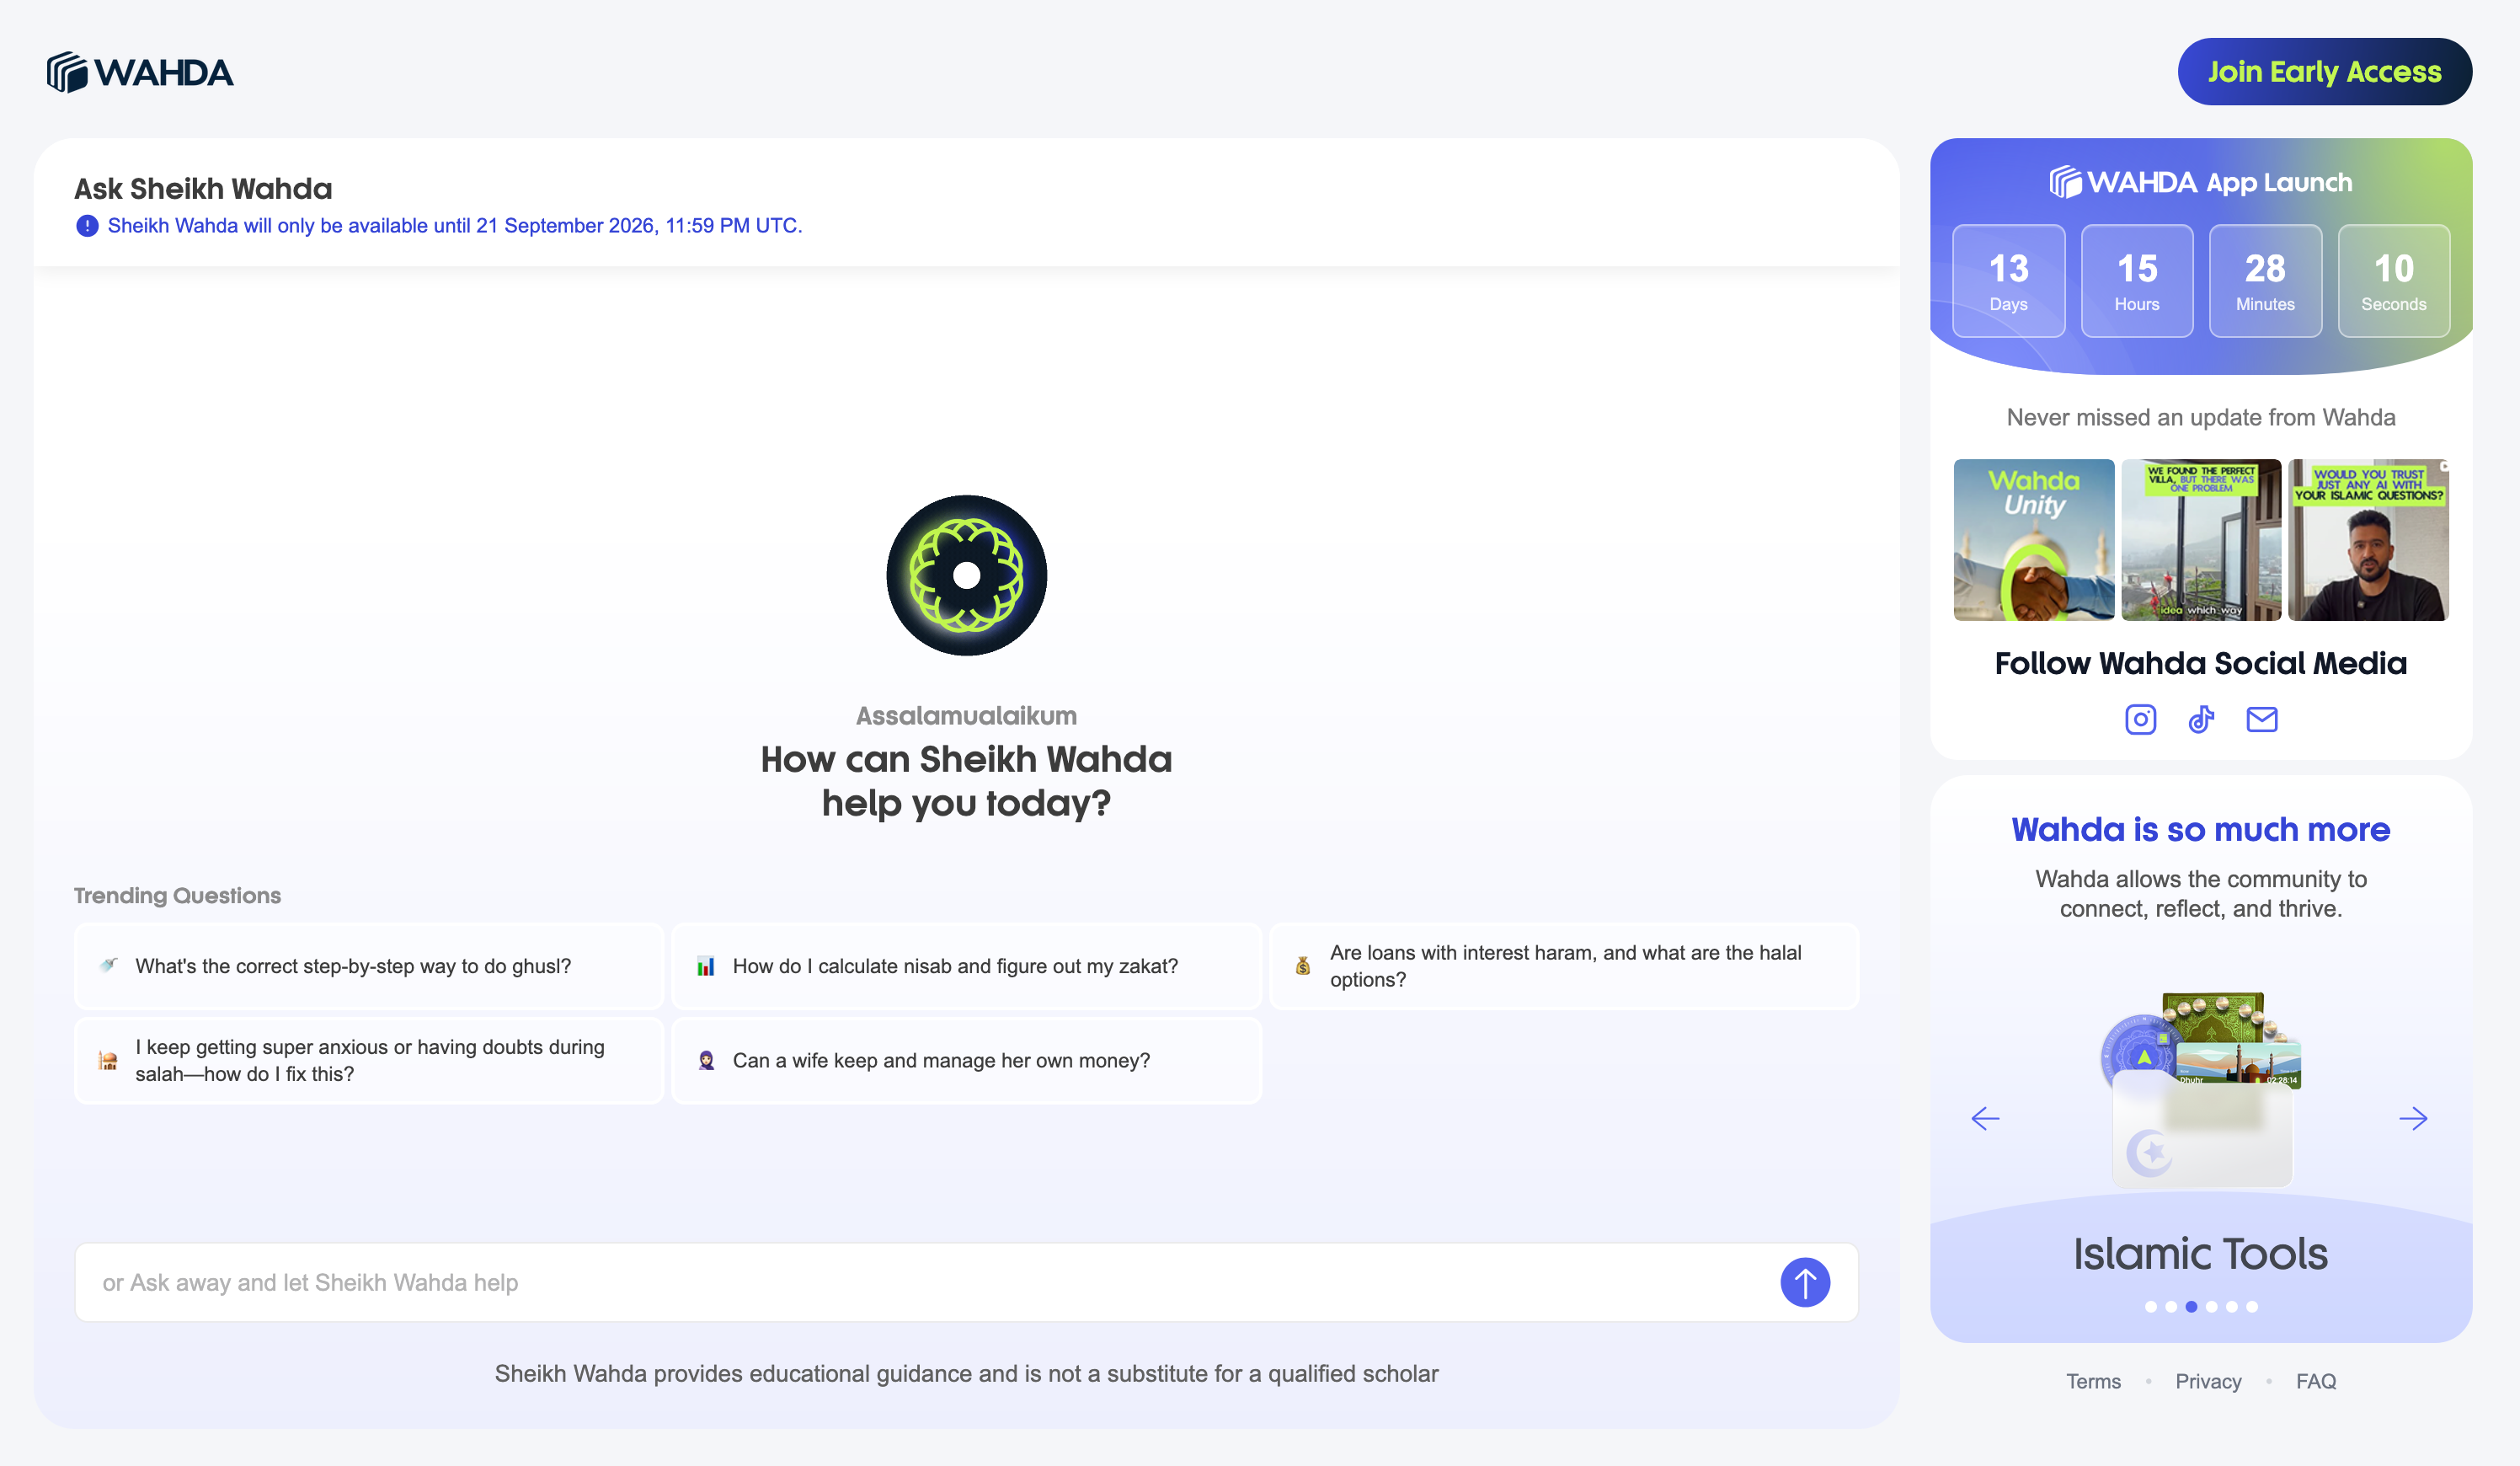Click the Trending Questions label

tap(177, 895)
